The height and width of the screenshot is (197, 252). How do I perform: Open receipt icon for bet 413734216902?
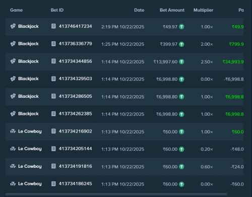click(53, 131)
